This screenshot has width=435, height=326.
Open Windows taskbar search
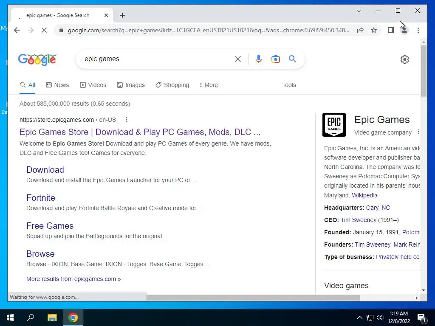(31, 318)
